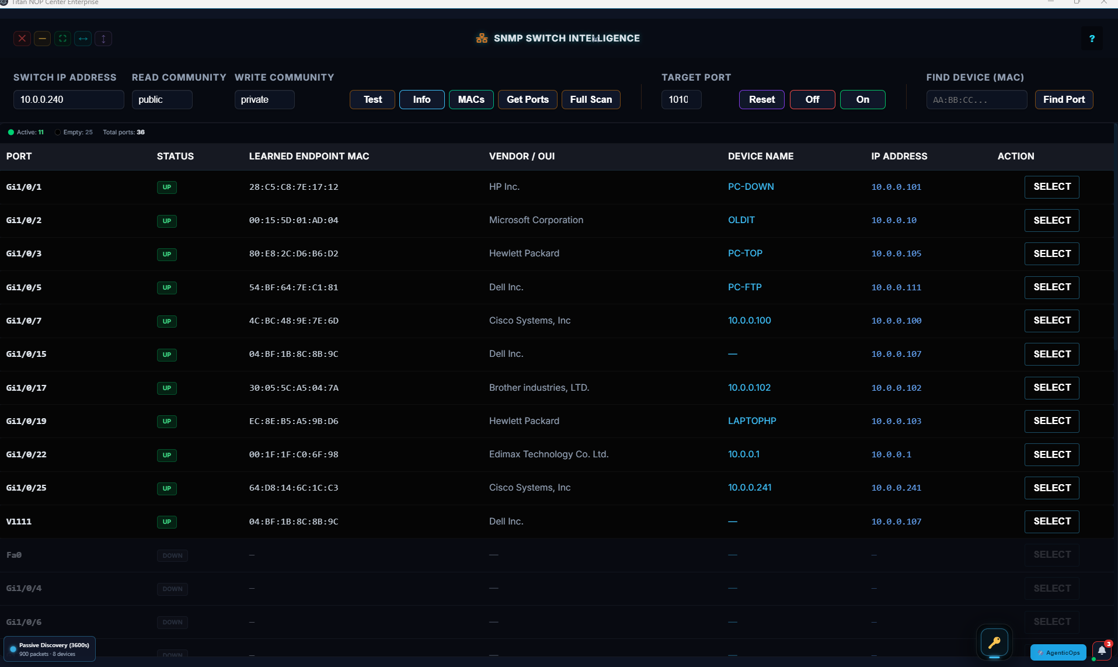Click the vertical expand arrows icon

103,39
